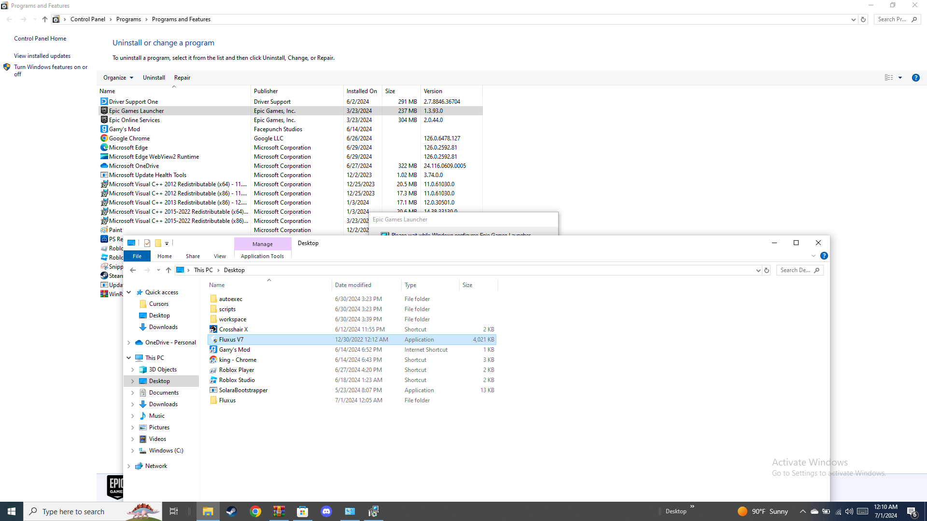Open the File tab in Explorer
The width and height of the screenshot is (927, 521).
point(137,256)
